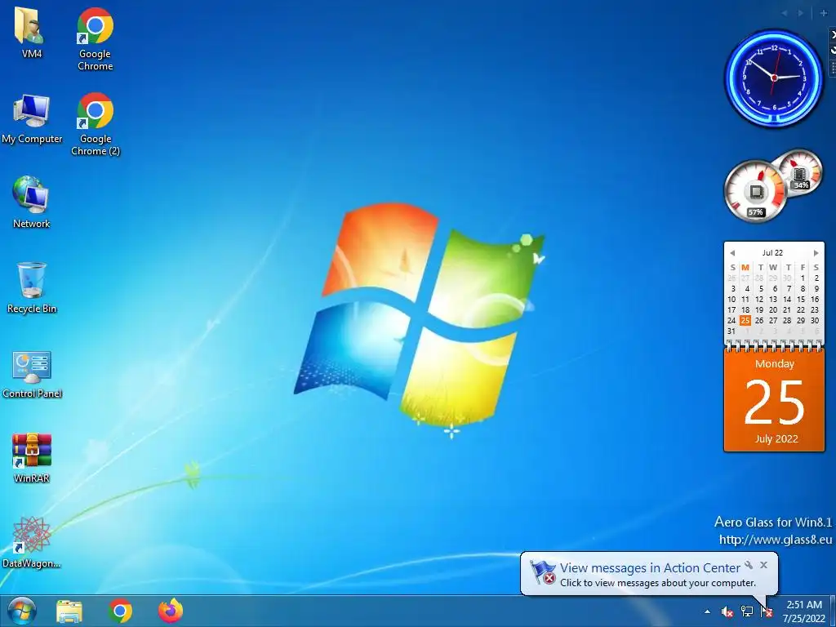
Task: Open the Start menu orb
Action: pos(22,611)
